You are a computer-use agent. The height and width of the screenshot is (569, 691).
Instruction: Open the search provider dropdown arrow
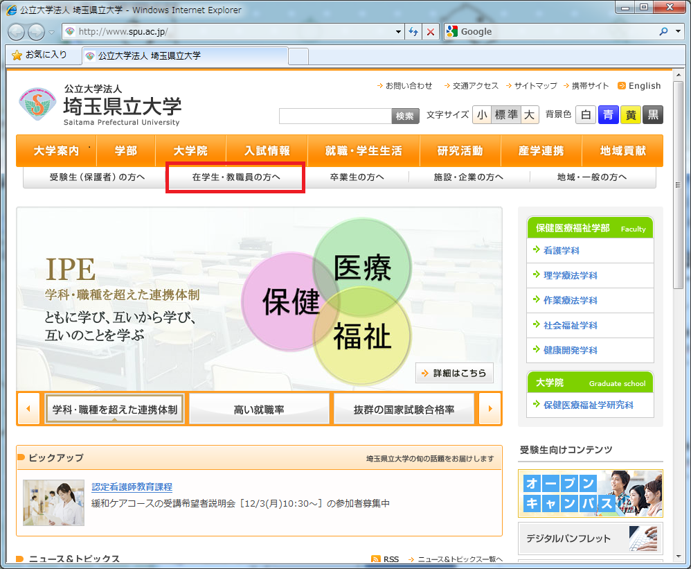pos(679,32)
